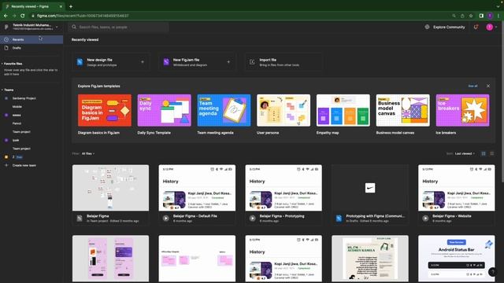This screenshot has height=283, width=504.
Task: Focus the Search files, teams, or people field
Action: 119,27
